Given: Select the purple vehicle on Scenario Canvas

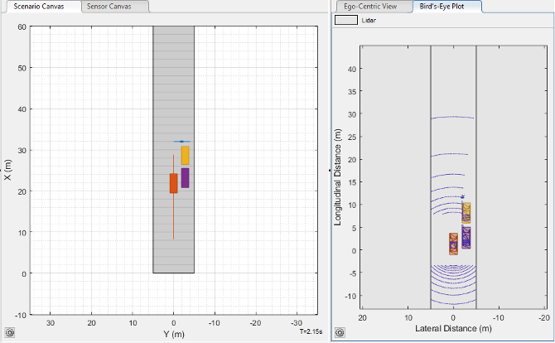Looking at the screenshot, I should coord(185,178).
